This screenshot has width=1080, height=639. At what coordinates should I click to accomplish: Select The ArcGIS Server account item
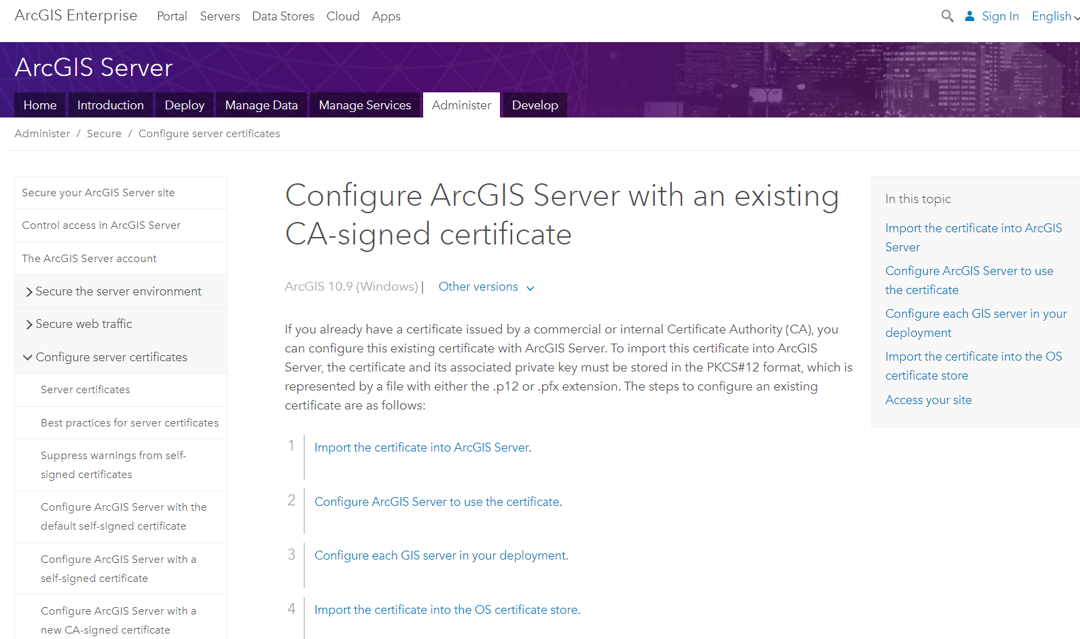coord(89,259)
